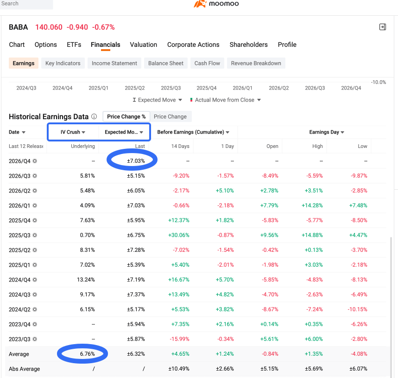Open Before Earnings (Cumulative) dropdown

(x=227, y=132)
